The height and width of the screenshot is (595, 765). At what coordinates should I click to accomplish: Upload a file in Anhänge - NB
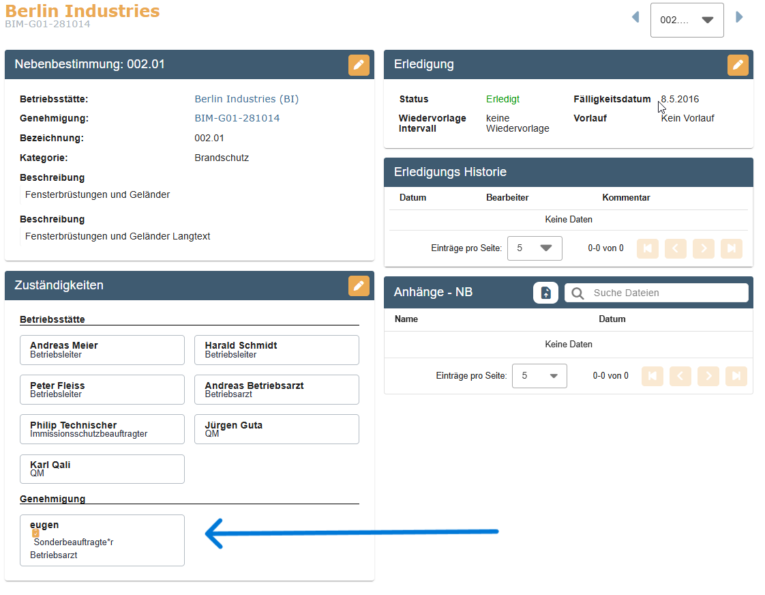coord(545,293)
